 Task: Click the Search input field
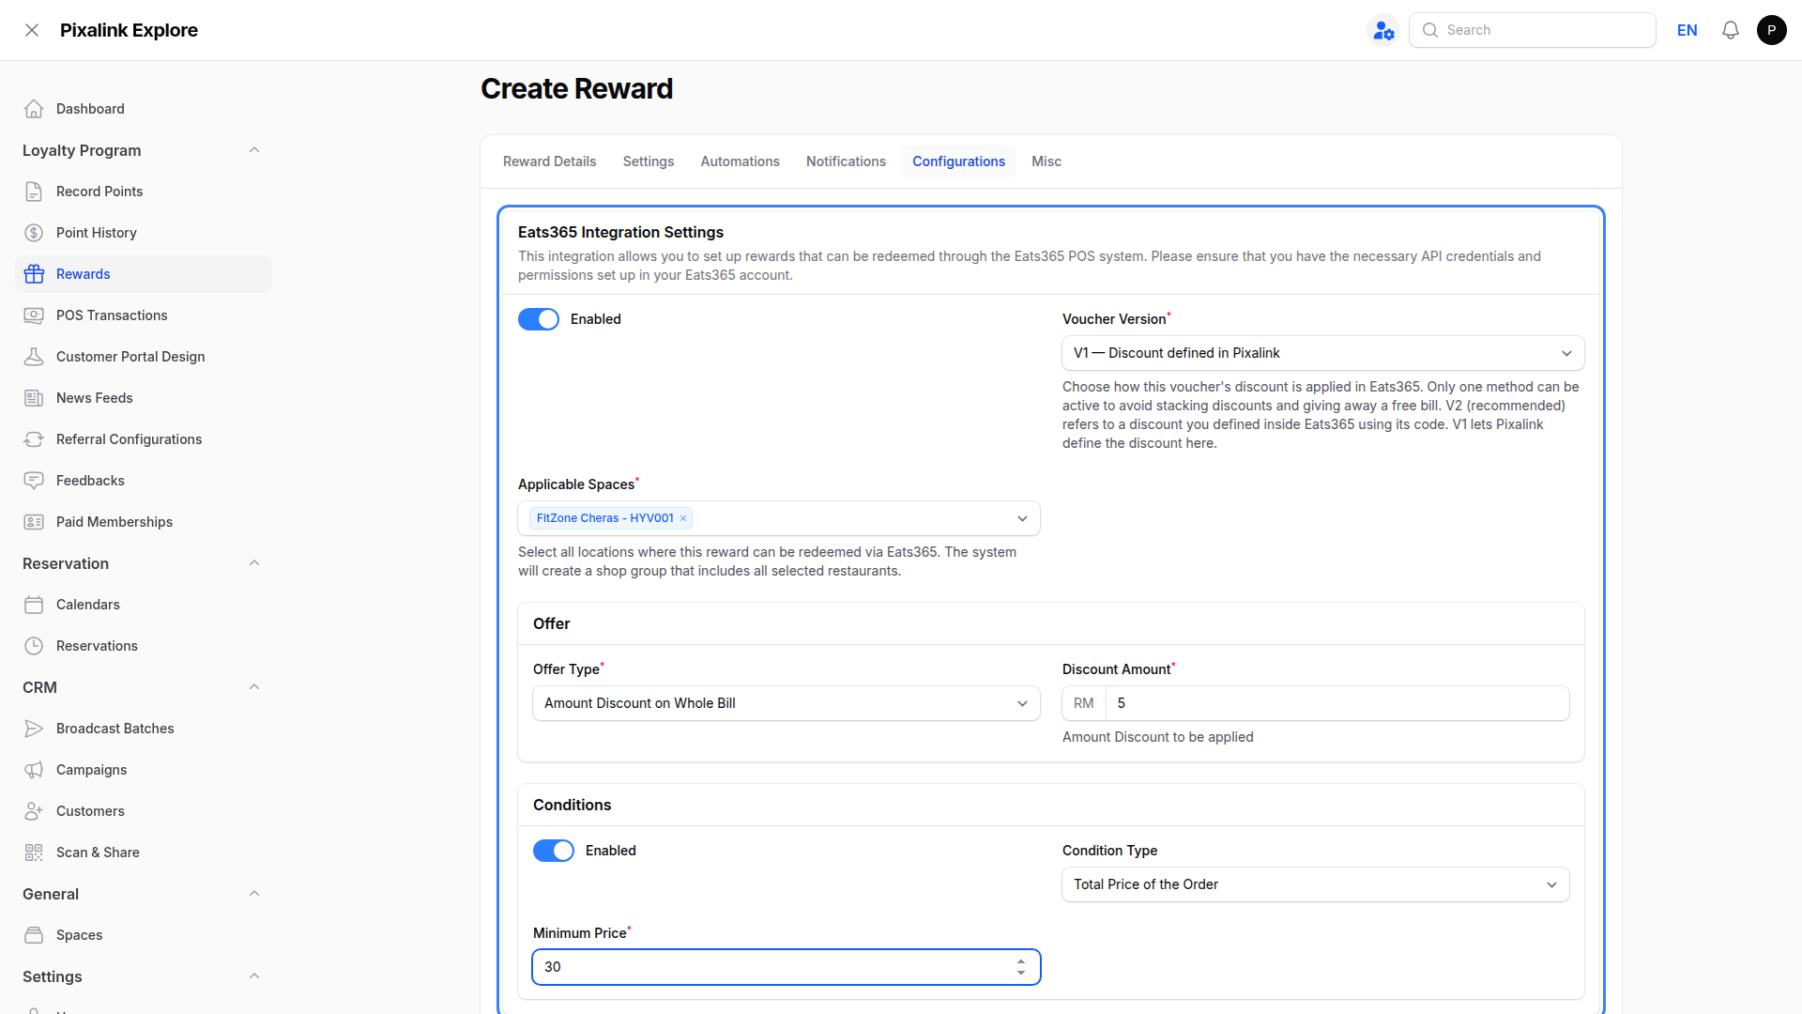point(1533,30)
